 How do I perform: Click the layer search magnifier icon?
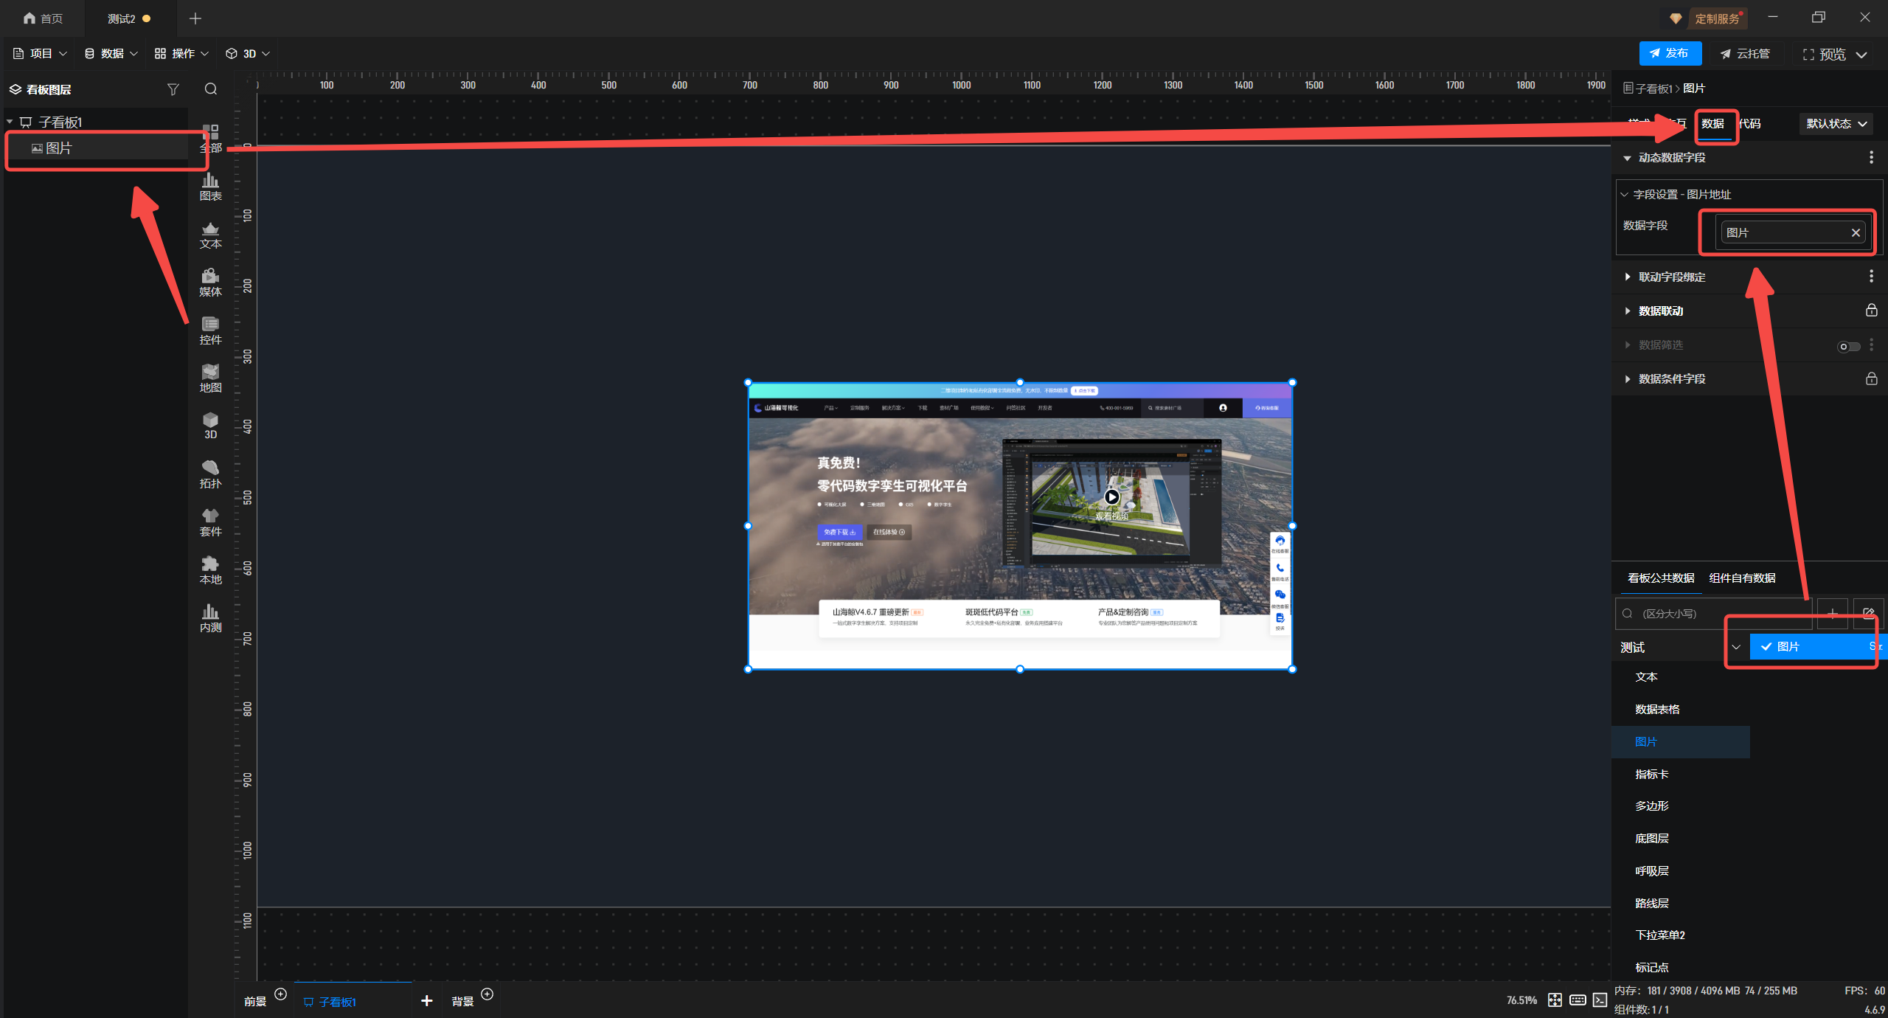pyautogui.click(x=211, y=89)
